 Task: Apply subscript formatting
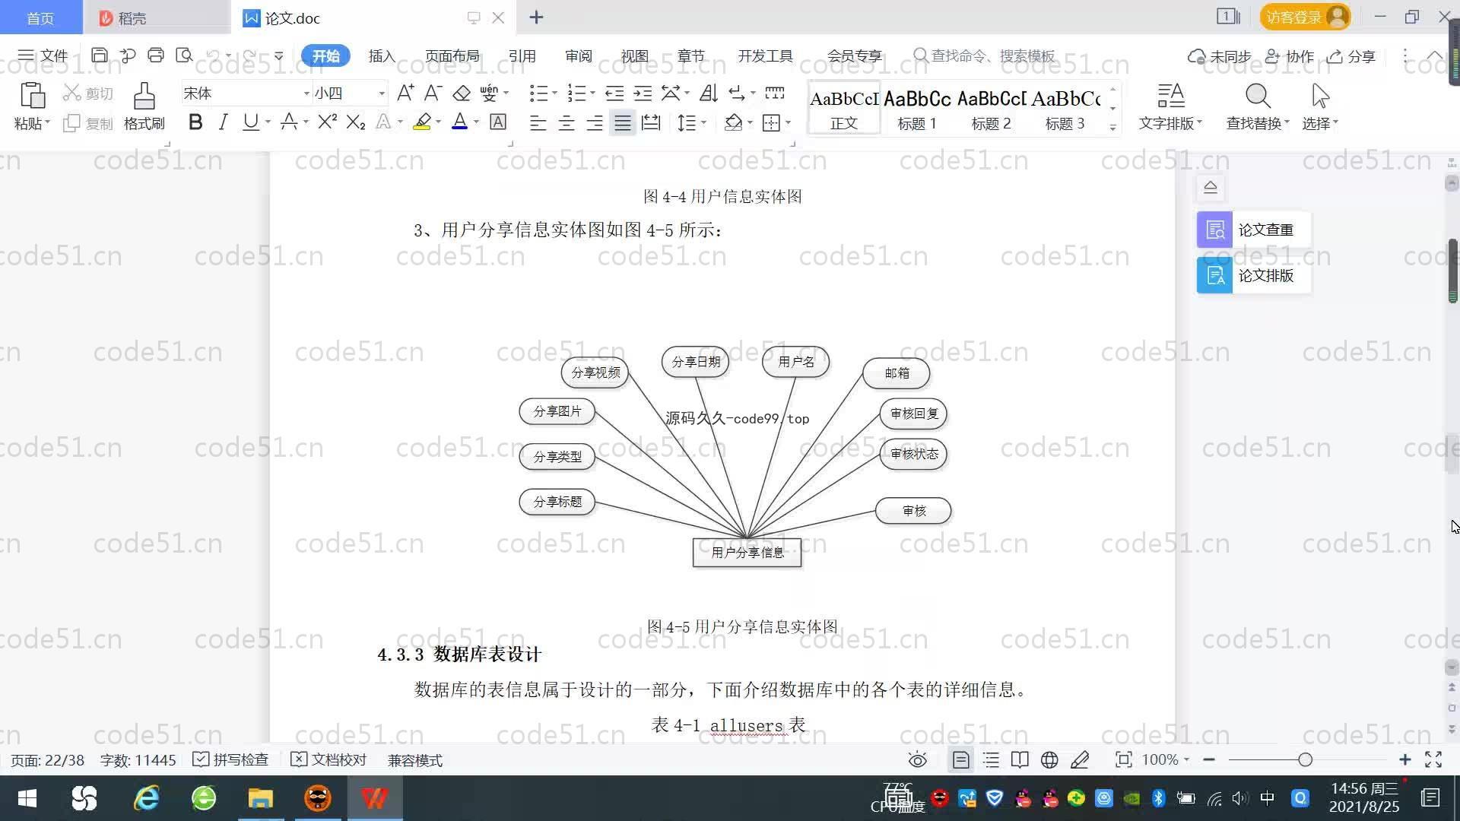(356, 122)
